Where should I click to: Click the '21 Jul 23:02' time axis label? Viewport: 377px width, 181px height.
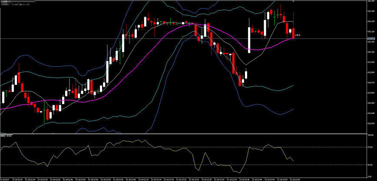(119, 180)
